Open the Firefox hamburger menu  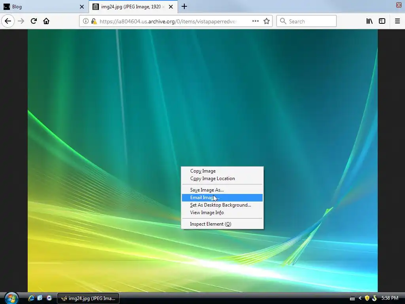point(397,21)
